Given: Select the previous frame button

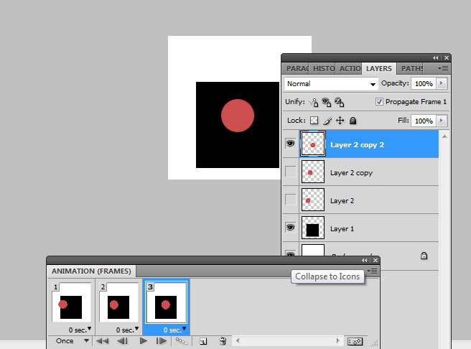Looking at the screenshot, I should tap(122, 341).
